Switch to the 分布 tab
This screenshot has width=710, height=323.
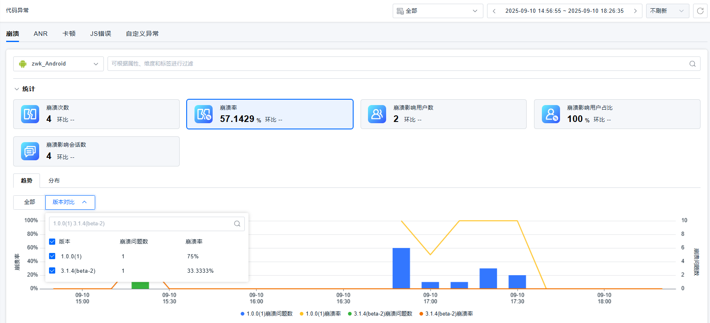tap(54, 180)
